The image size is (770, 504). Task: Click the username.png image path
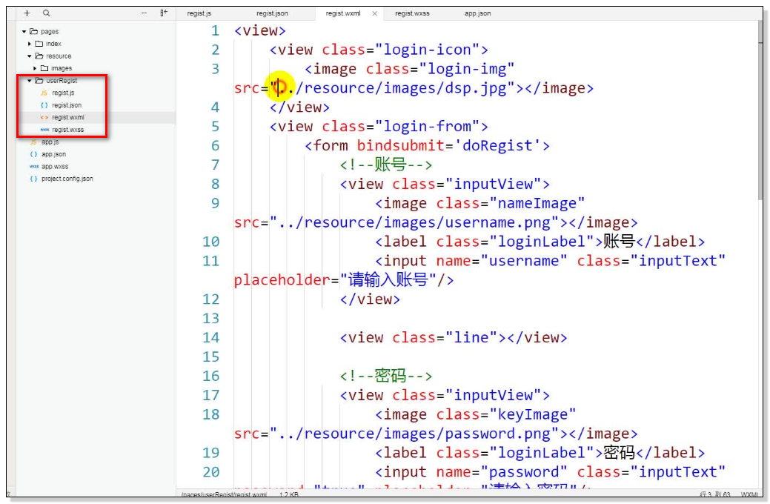pos(414,223)
